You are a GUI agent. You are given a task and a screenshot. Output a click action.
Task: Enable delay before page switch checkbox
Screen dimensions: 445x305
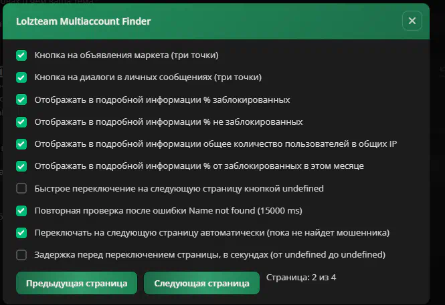click(x=21, y=255)
